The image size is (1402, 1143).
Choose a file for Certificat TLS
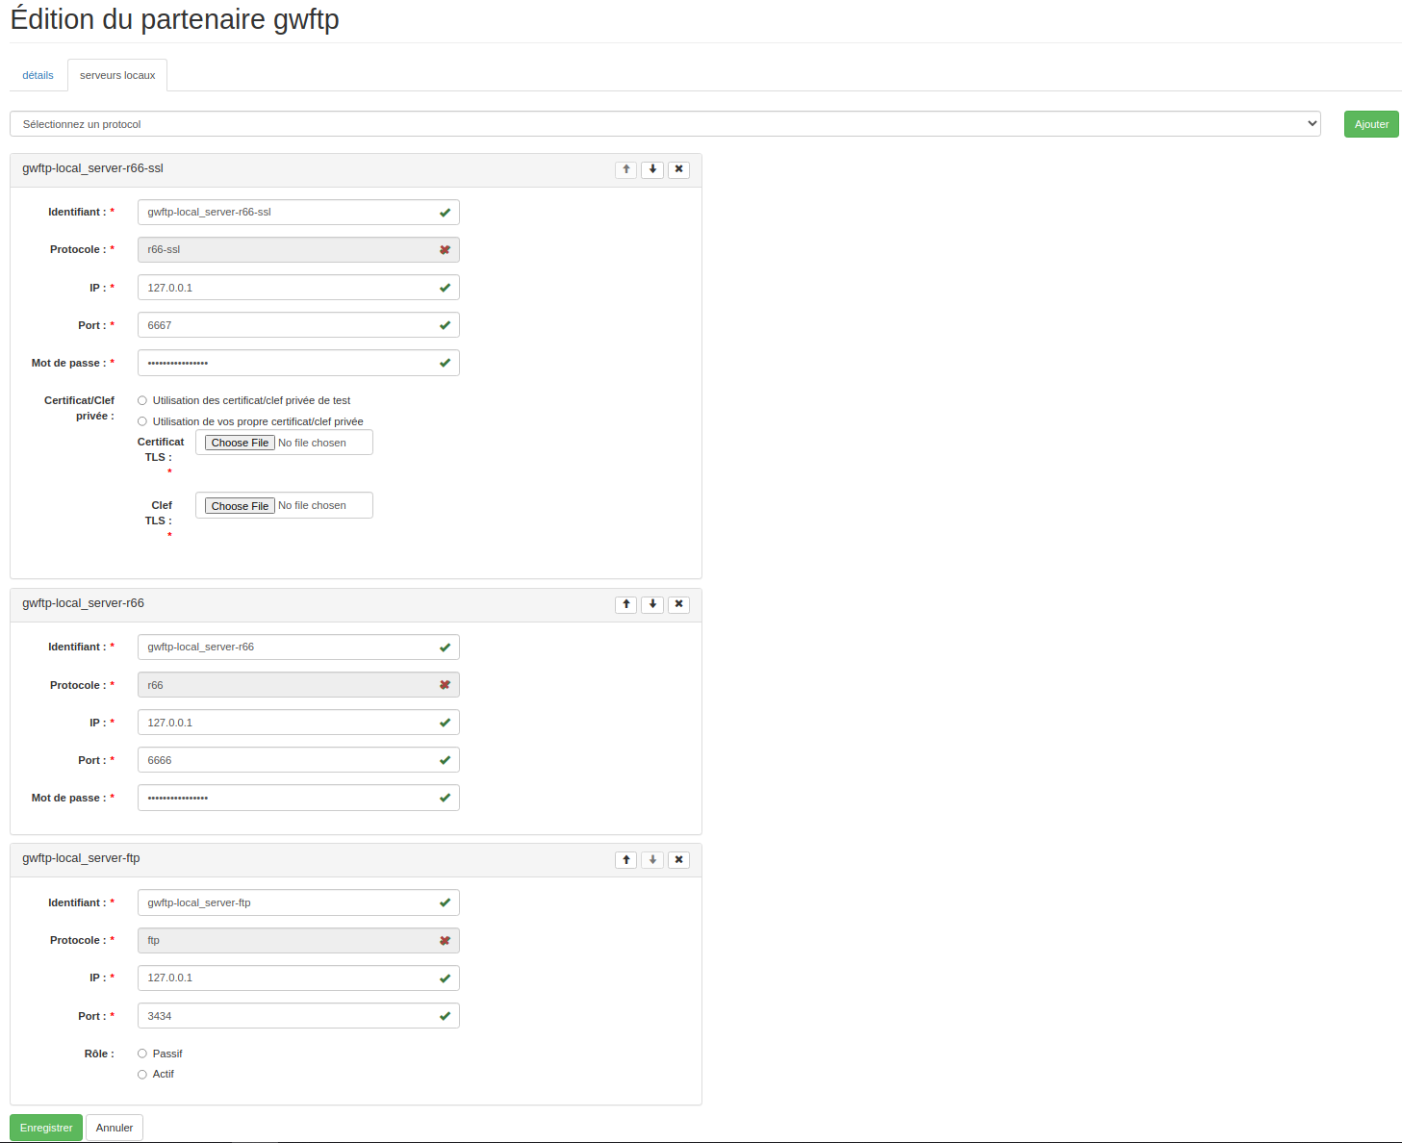241,443
